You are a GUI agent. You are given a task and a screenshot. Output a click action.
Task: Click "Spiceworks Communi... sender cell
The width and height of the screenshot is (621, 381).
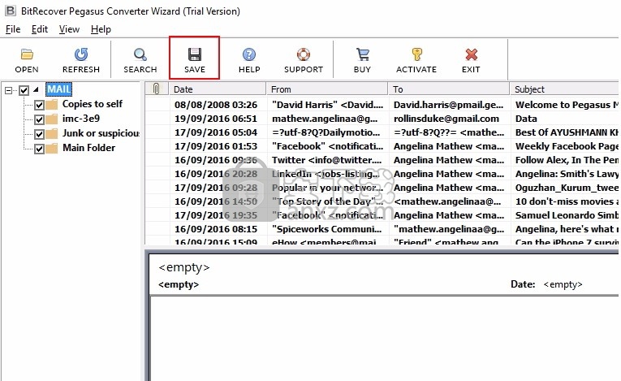tap(327, 229)
